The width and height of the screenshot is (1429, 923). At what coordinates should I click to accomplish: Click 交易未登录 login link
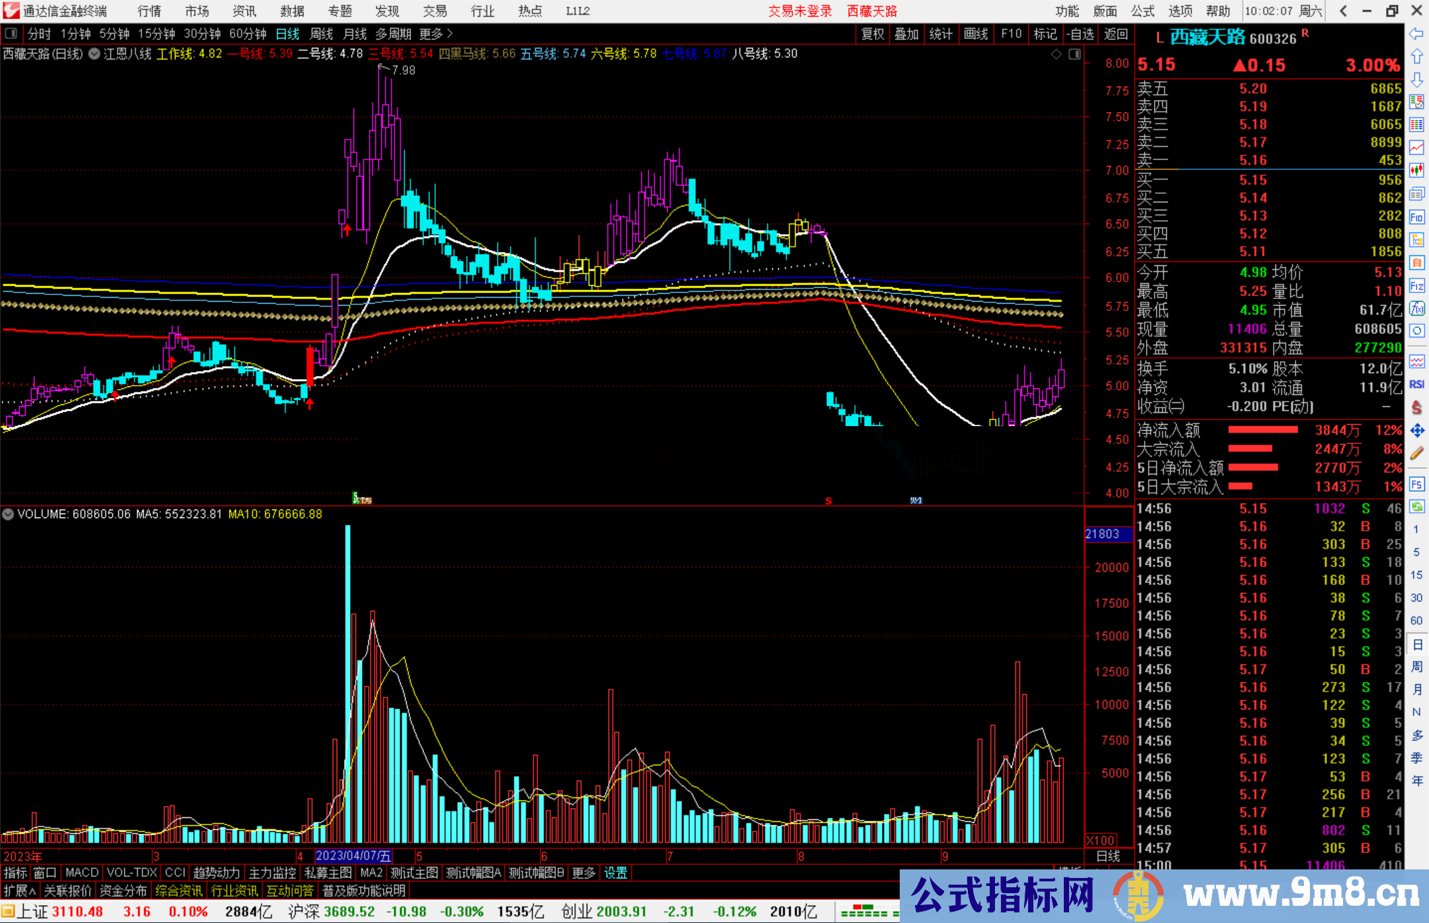800,11
